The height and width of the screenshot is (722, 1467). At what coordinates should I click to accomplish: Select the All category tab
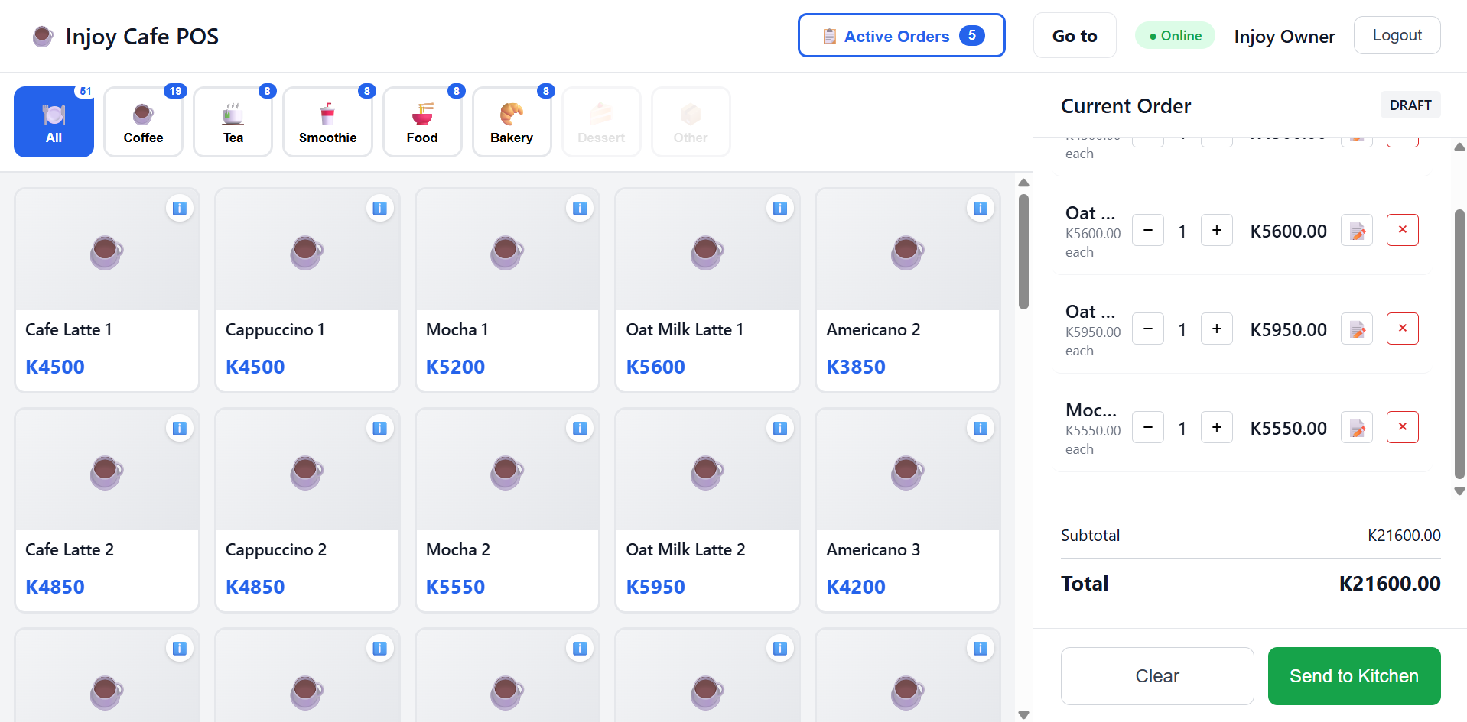[x=54, y=122]
